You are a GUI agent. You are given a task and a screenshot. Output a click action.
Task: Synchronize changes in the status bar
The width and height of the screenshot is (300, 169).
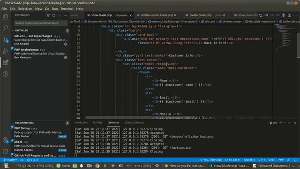tap(22, 160)
